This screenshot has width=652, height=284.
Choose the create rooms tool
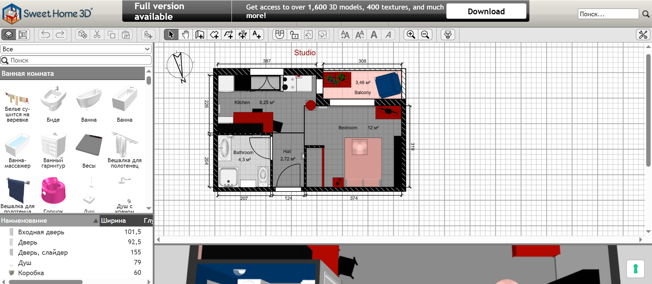tap(214, 35)
